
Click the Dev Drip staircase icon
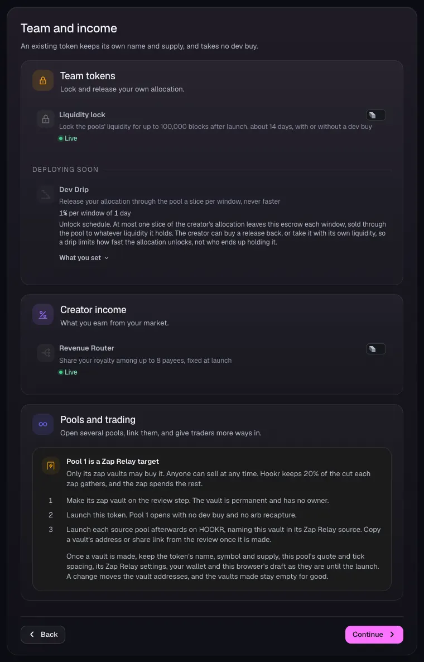(x=46, y=194)
